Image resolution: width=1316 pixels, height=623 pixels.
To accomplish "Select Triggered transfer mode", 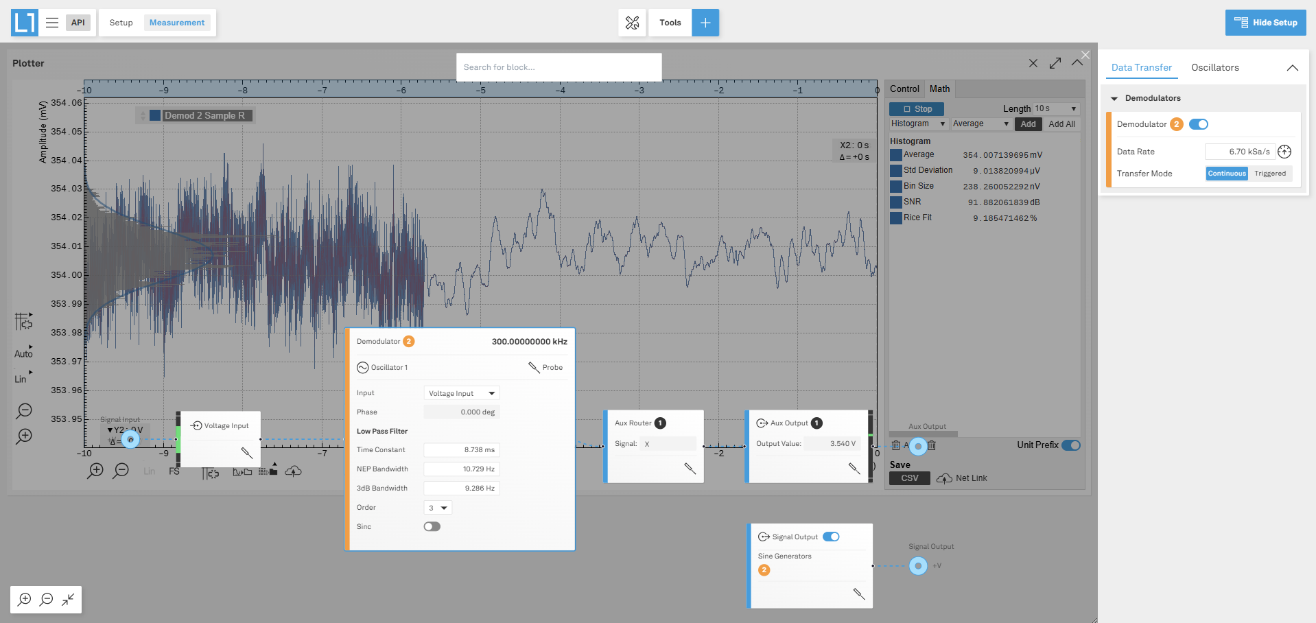I will pos(1270,174).
